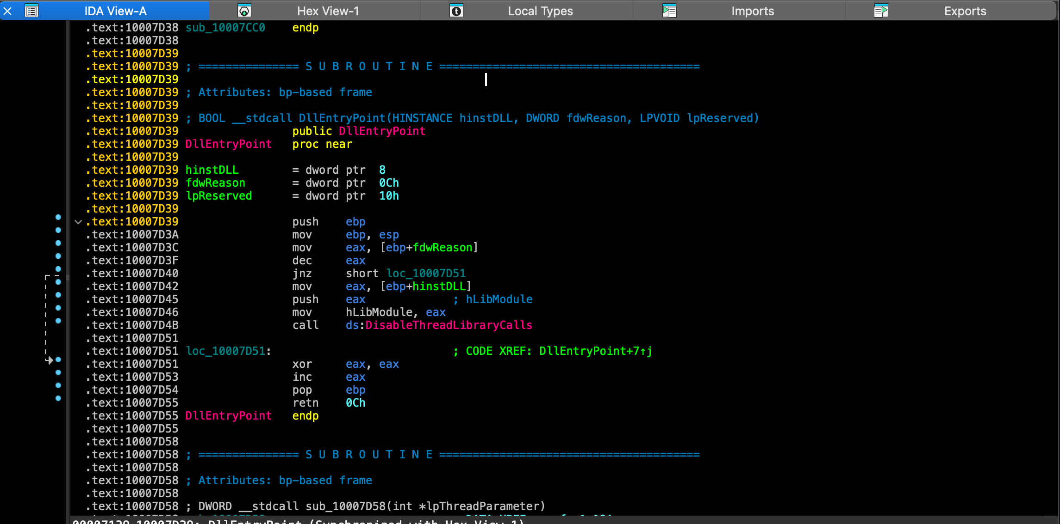Click lpReserved stack variable definition
The height and width of the screenshot is (524, 1060).
tap(218, 196)
